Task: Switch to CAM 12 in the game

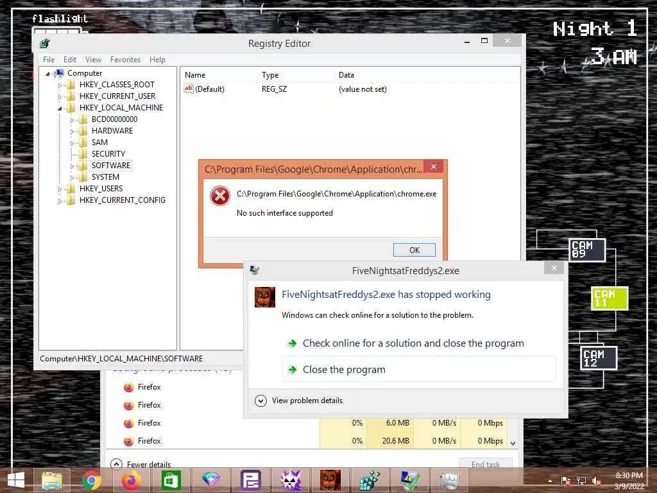Action: pos(599,358)
